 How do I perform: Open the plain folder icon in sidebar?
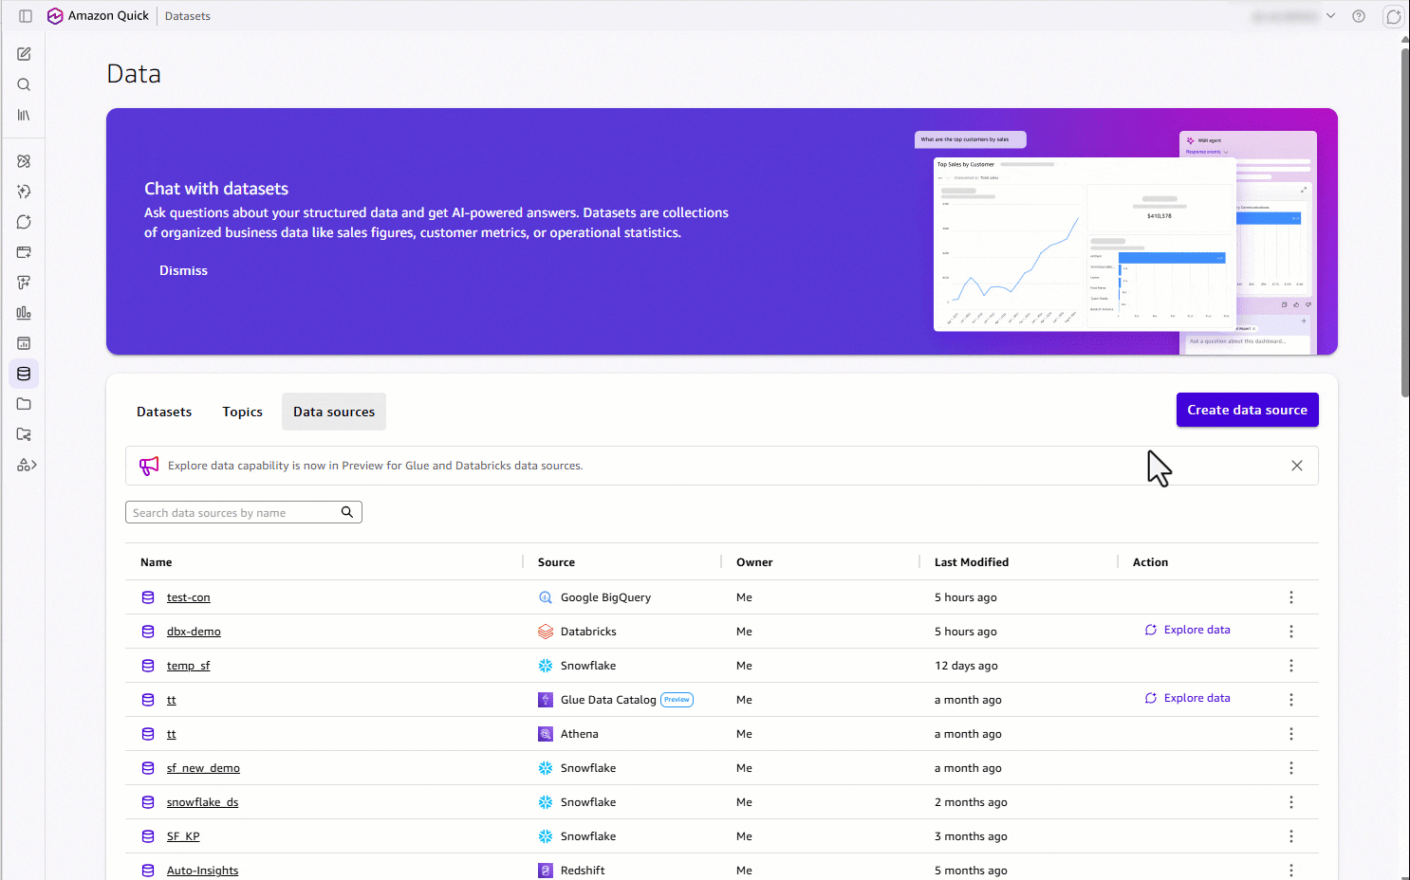[24, 404]
